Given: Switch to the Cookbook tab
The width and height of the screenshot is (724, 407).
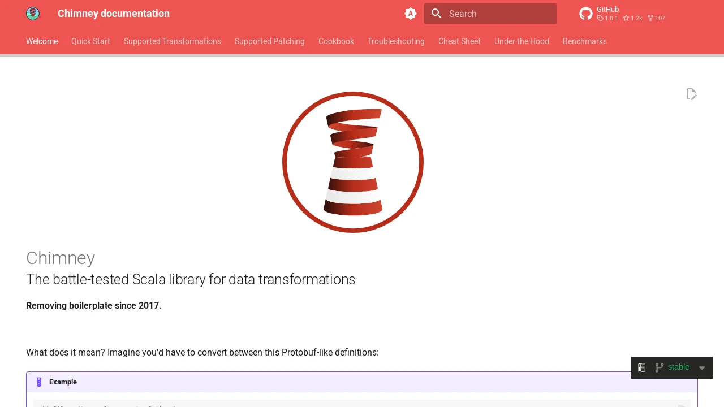Looking at the screenshot, I should pyautogui.click(x=336, y=41).
